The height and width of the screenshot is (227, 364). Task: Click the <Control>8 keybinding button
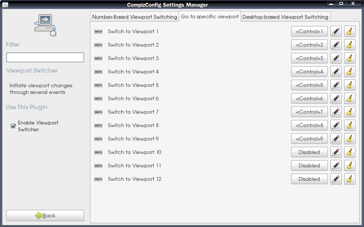click(x=309, y=126)
